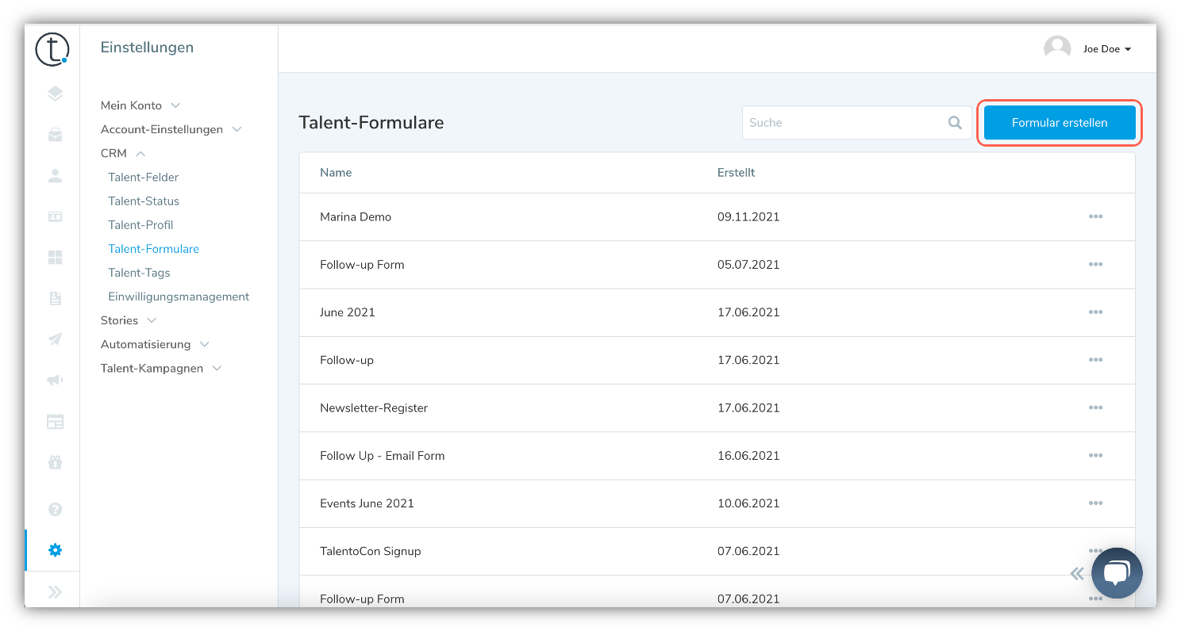This screenshot has width=1181, height=631.
Task: Expand the Mein Konto section
Action: tap(140, 105)
